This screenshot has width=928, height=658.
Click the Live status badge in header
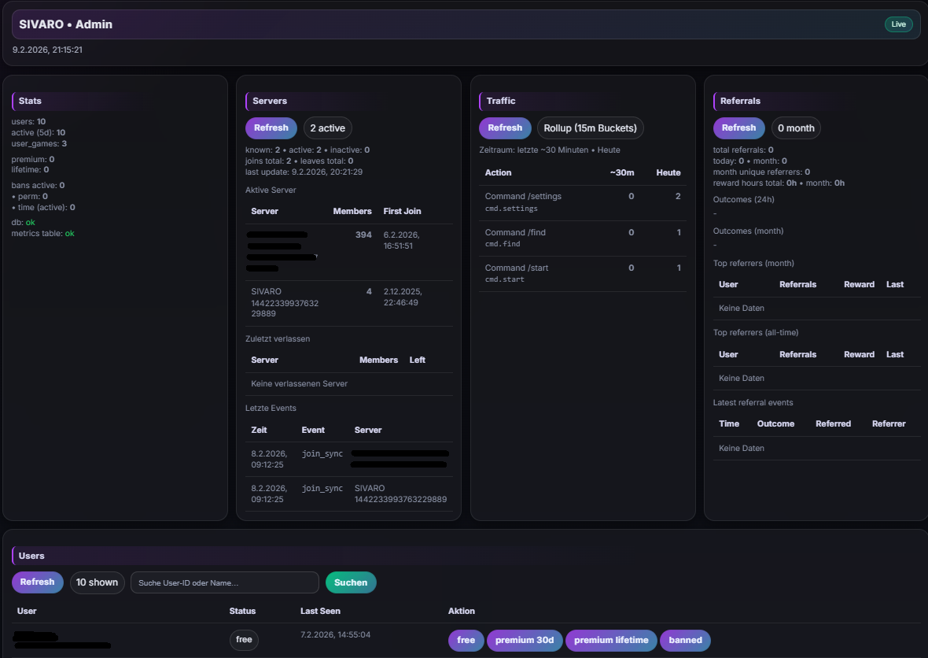click(899, 24)
